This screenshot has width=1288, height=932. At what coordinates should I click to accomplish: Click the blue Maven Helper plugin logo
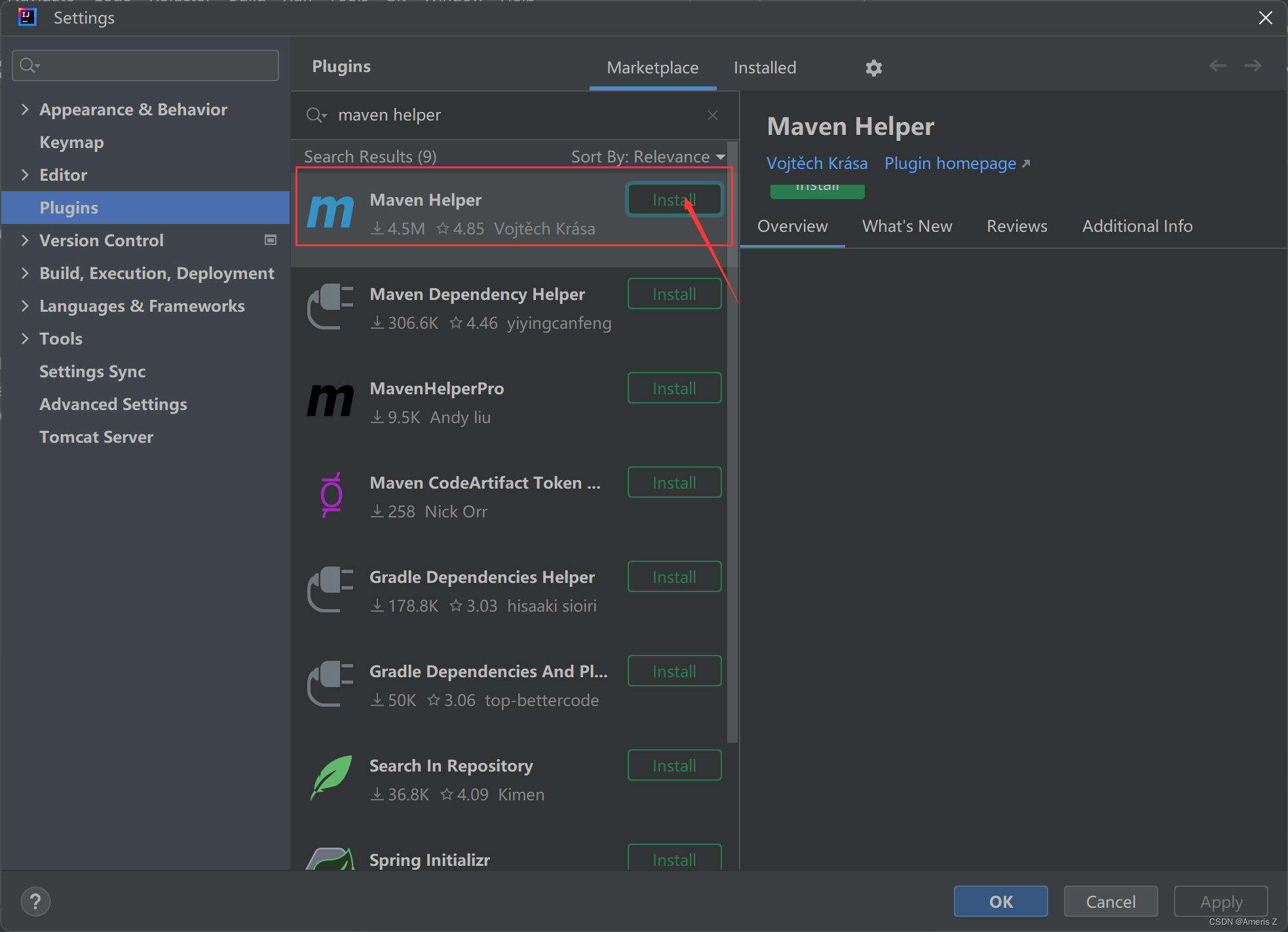point(331,212)
